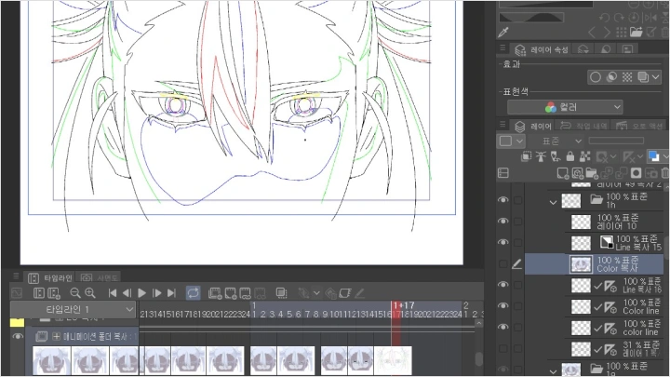
Task: Select the Color 복사 layer thumbnail
Action: pos(581,264)
